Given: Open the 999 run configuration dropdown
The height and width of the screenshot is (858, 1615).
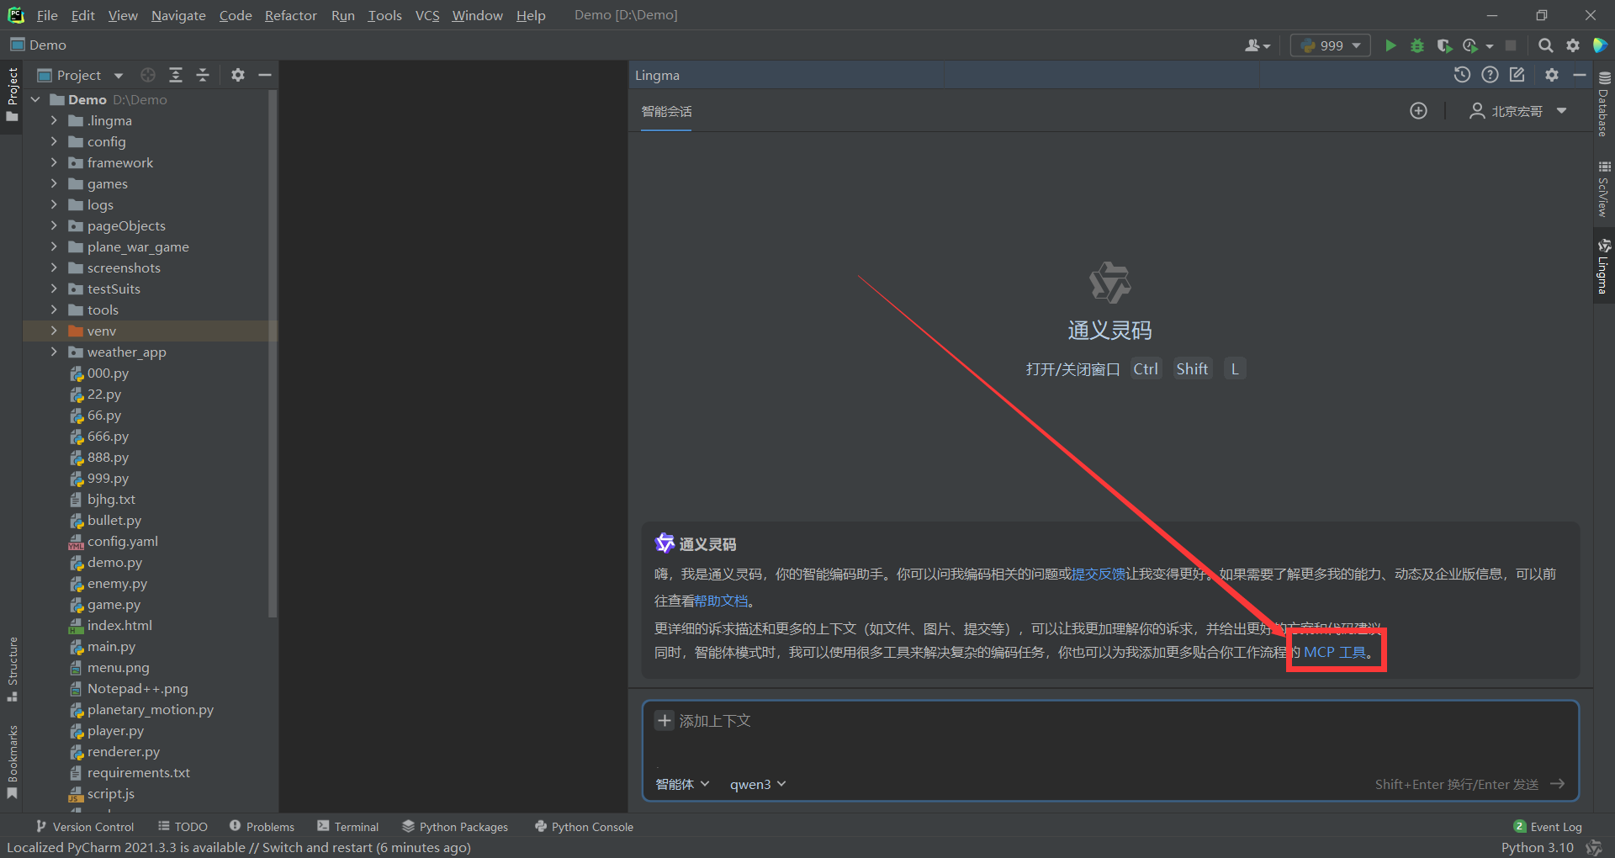Looking at the screenshot, I should pos(1331,45).
